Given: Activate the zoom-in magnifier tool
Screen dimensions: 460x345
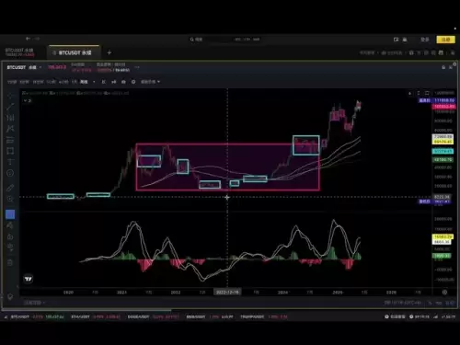Looking at the screenshot, I should point(10,199).
